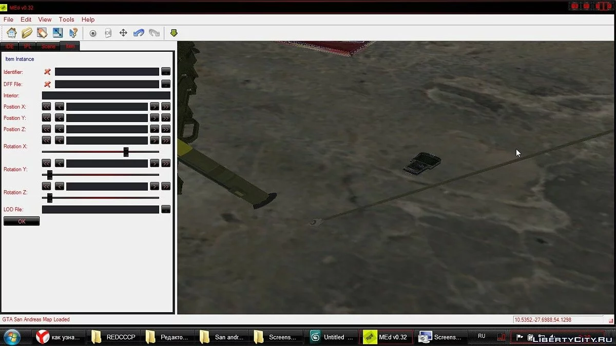
Task: Open the browse button for Identifier
Action: click(x=166, y=71)
